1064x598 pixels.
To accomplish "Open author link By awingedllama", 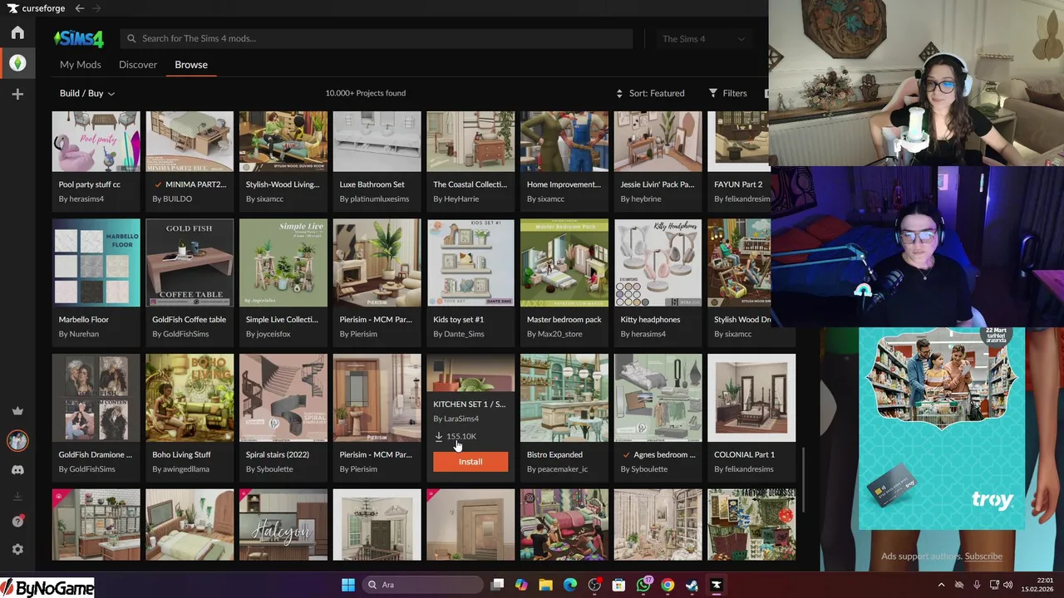I will 180,469.
